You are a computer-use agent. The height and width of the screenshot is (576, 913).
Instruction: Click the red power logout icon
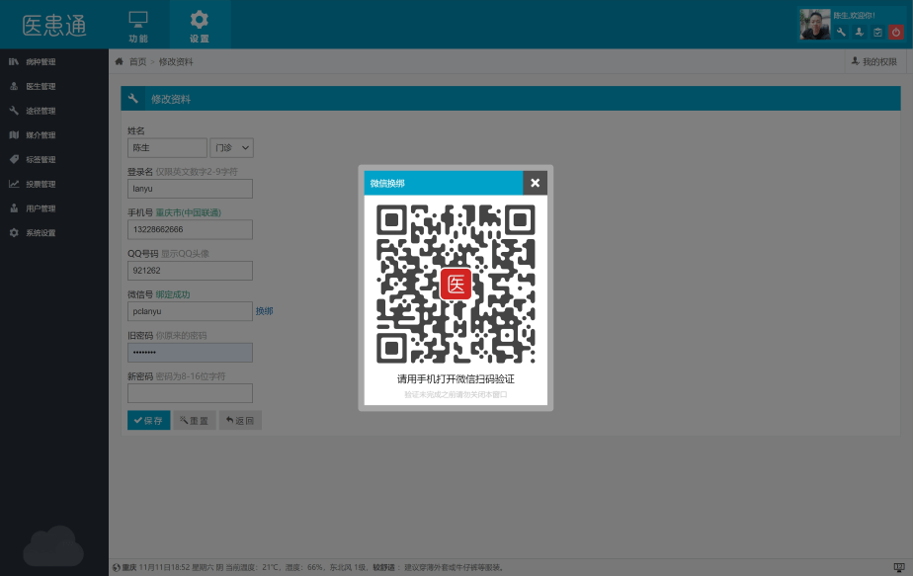pos(896,33)
